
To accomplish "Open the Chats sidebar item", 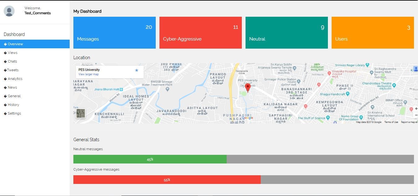I will coord(35,61).
